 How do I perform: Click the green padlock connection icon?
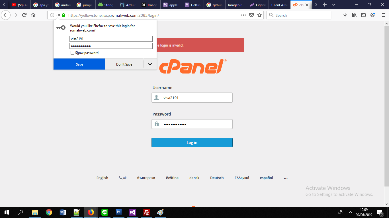pos(64,15)
